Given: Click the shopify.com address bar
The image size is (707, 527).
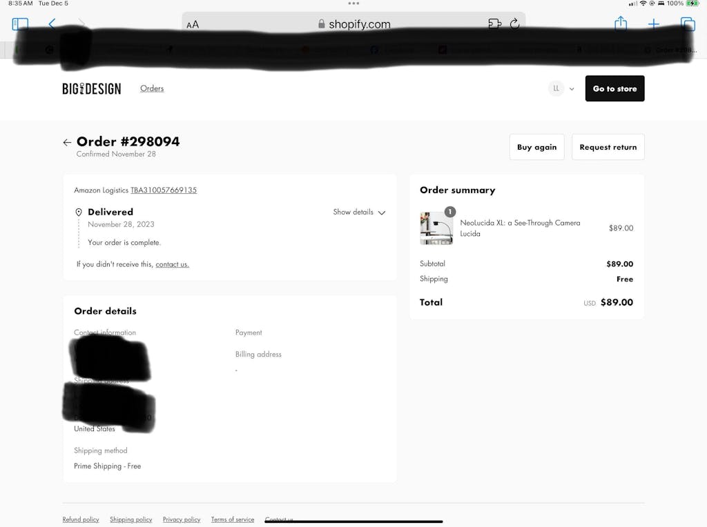Looking at the screenshot, I should click(x=353, y=24).
